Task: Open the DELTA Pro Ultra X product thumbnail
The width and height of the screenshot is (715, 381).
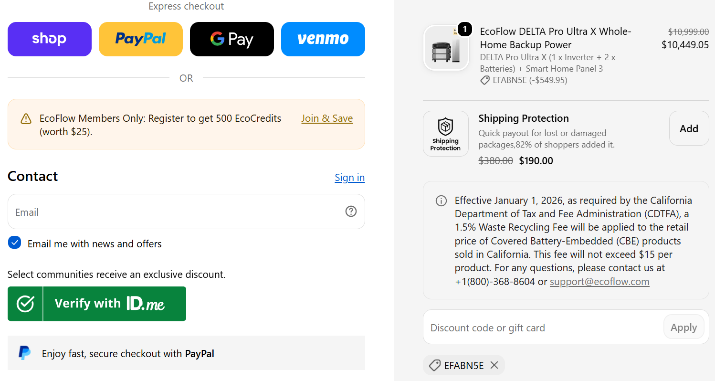Action: 446,48
